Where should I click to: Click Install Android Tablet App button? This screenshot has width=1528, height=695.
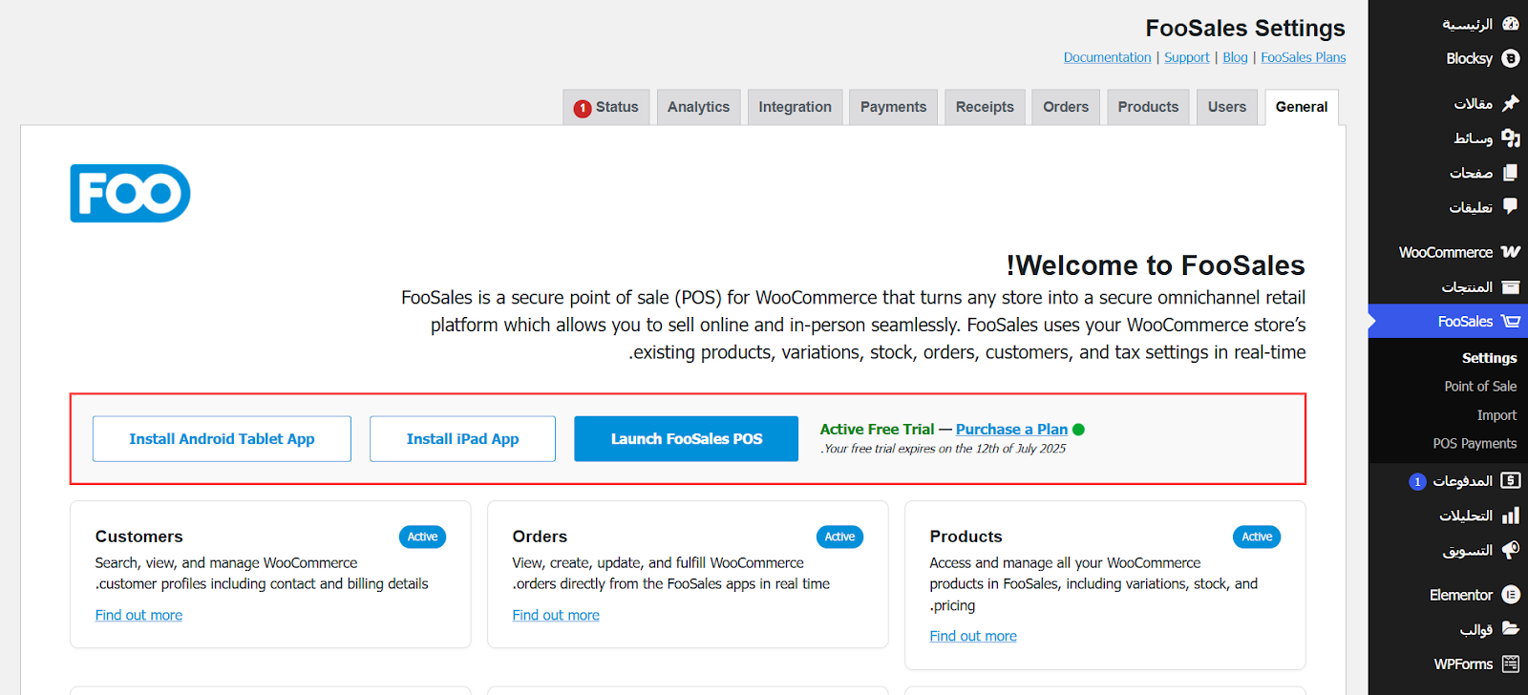(x=222, y=439)
